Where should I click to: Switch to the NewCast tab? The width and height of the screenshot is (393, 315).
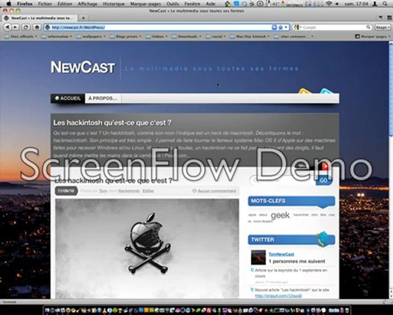(x=40, y=18)
